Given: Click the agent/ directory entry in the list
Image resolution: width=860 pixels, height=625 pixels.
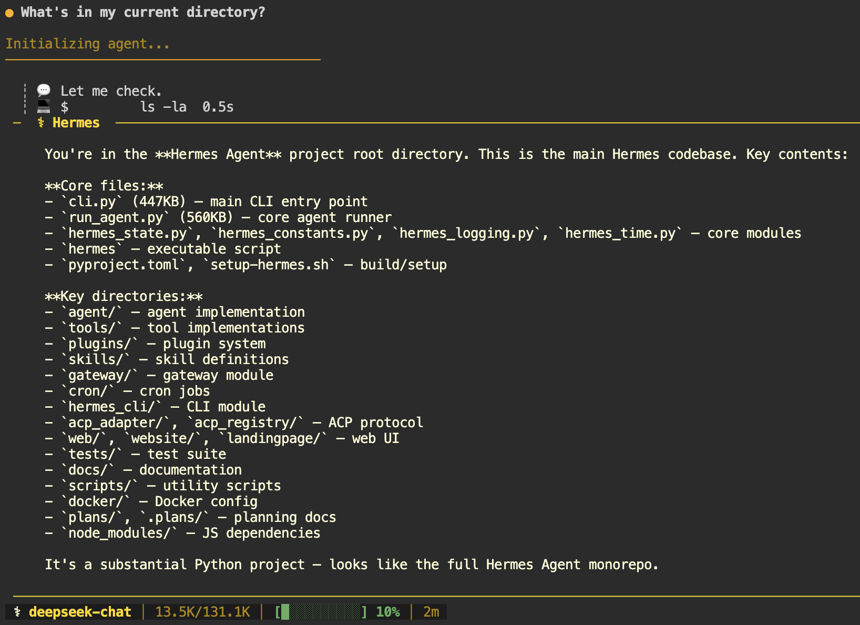Looking at the screenshot, I should 91,311.
